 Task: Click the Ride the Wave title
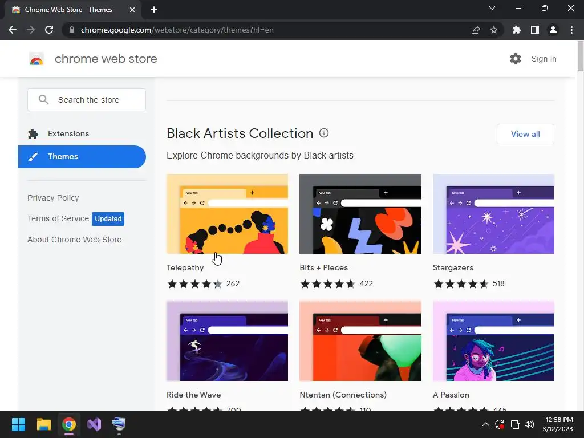(x=194, y=395)
